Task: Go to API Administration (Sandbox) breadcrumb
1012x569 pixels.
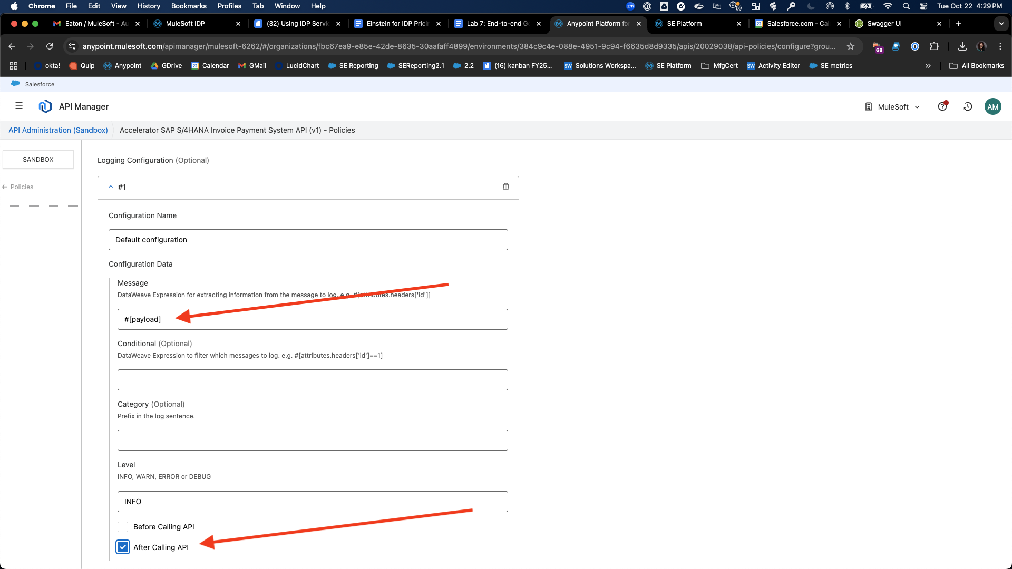Action: (58, 130)
